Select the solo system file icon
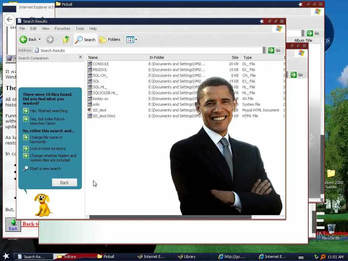 [90, 104]
